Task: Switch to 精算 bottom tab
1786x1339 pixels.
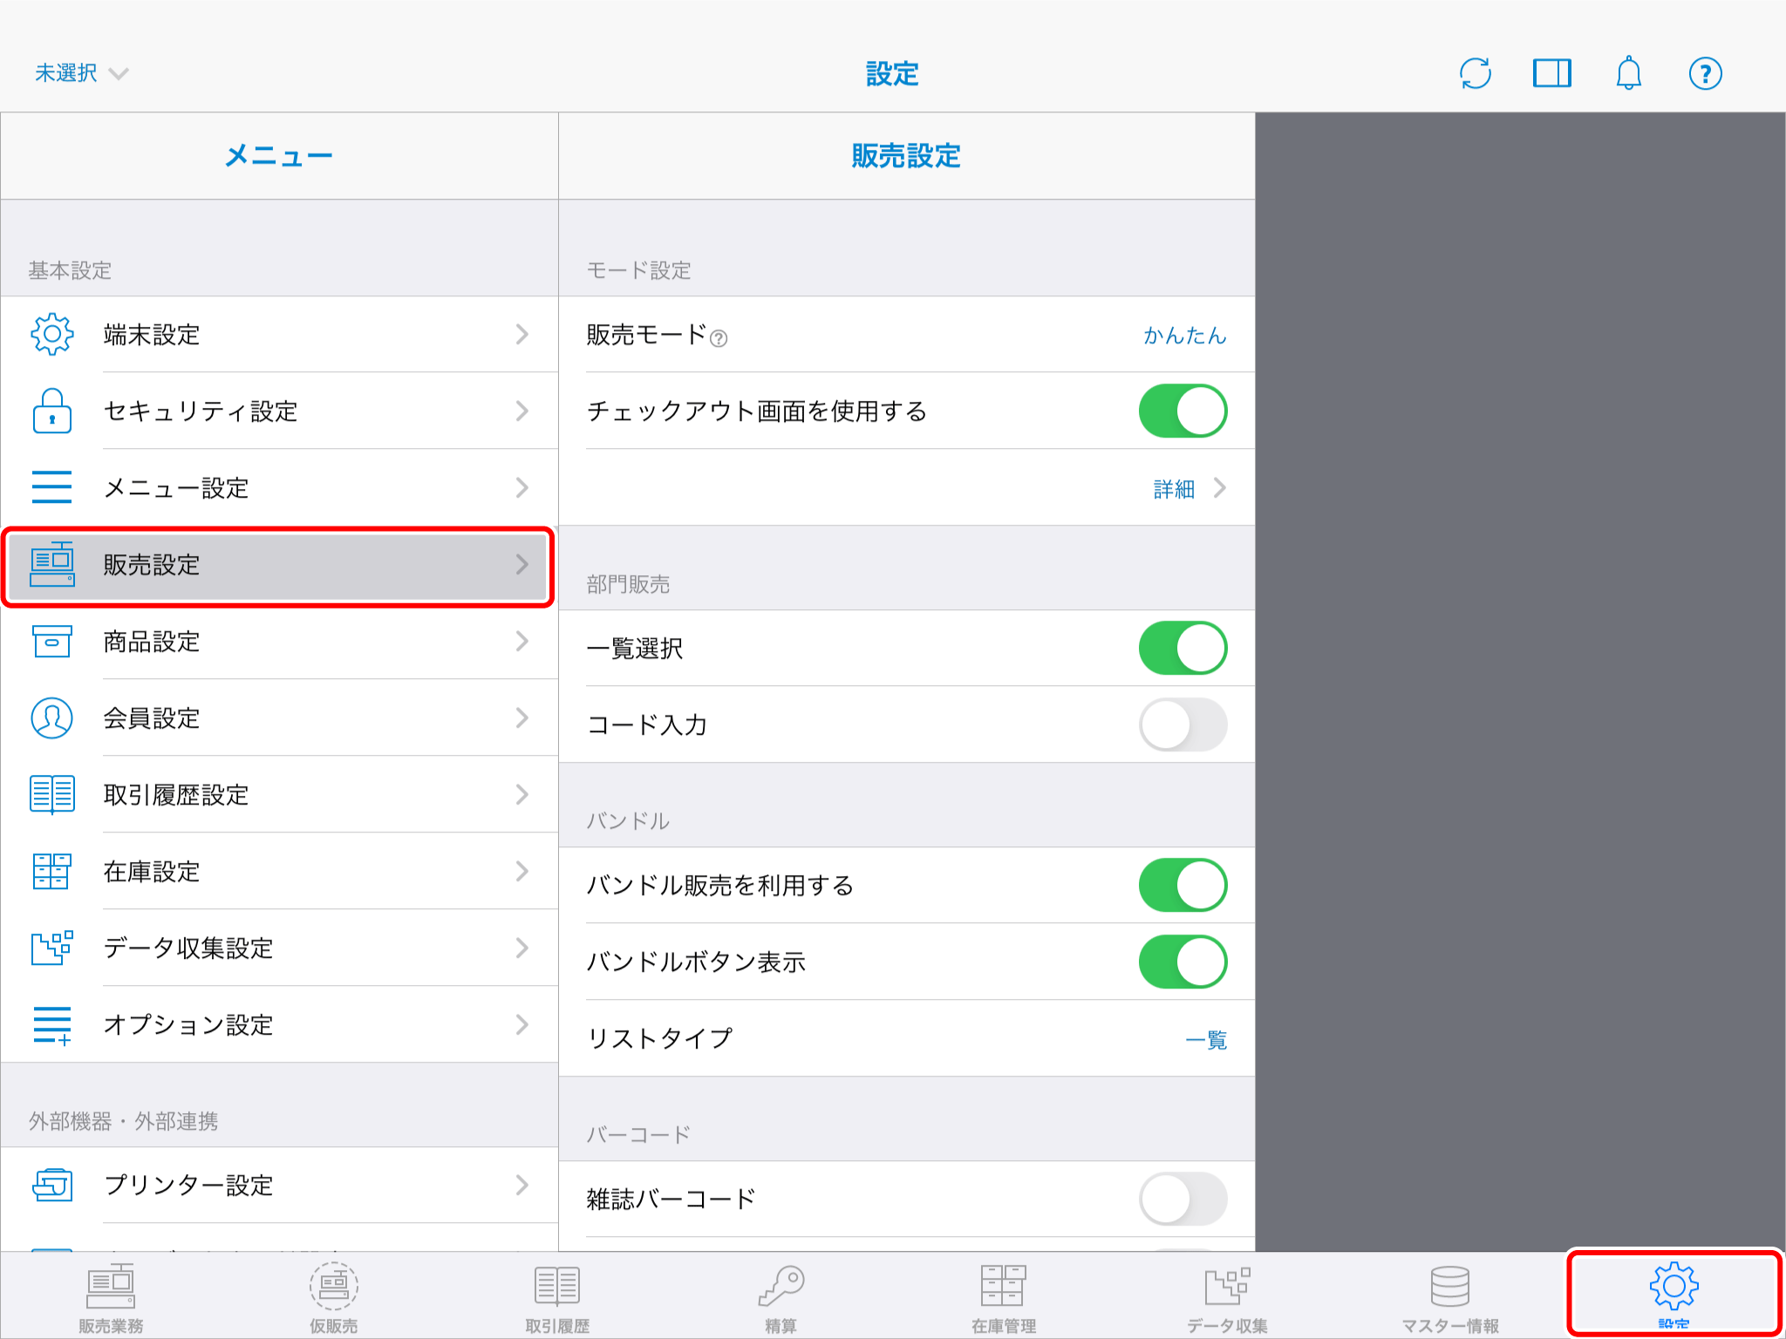Action: tap(781, 1298)
